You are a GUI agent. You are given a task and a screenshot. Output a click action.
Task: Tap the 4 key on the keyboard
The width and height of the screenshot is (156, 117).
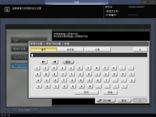tap(62, 68)
